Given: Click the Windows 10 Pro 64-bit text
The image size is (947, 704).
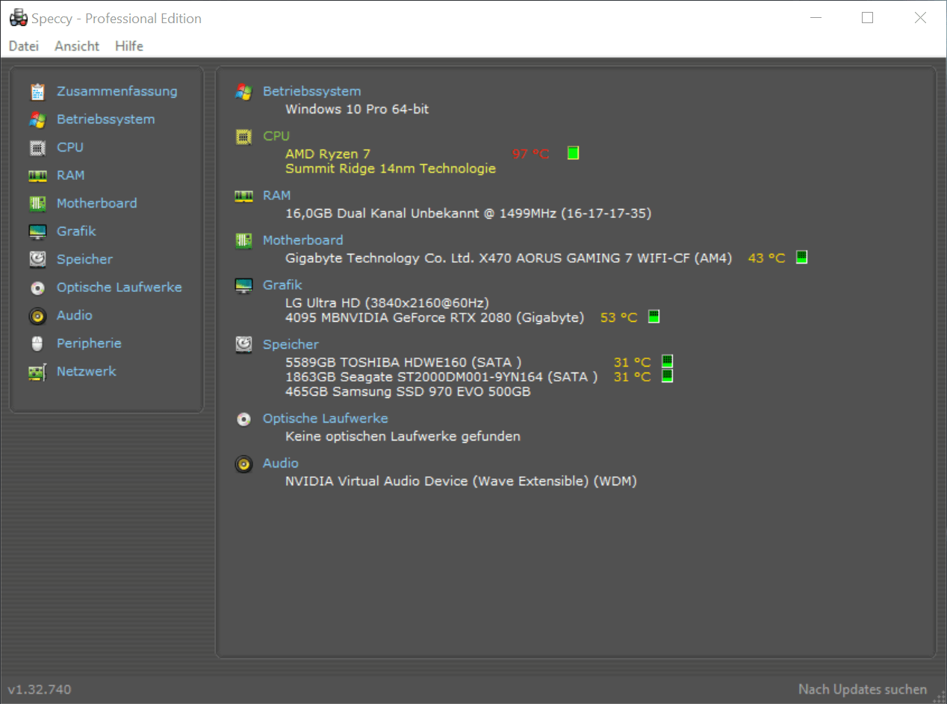Looking at the screenshot, I should click(357, 109).
